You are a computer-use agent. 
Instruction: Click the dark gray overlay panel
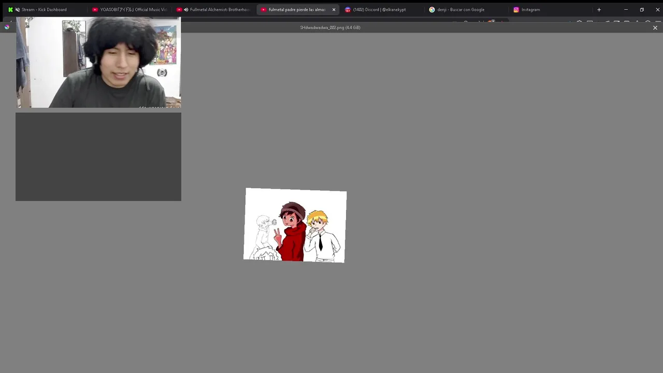tap(98, 156)
